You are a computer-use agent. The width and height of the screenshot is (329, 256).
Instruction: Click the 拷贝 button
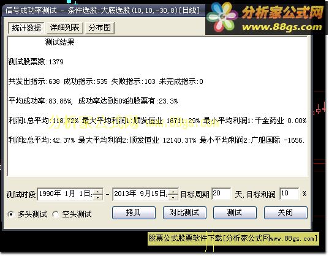point(134,213)
